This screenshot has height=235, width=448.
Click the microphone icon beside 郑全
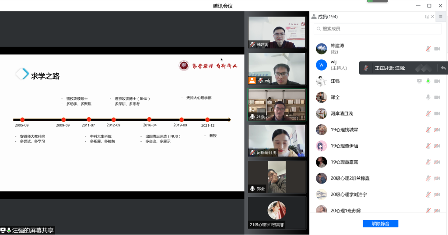point(428,97)
